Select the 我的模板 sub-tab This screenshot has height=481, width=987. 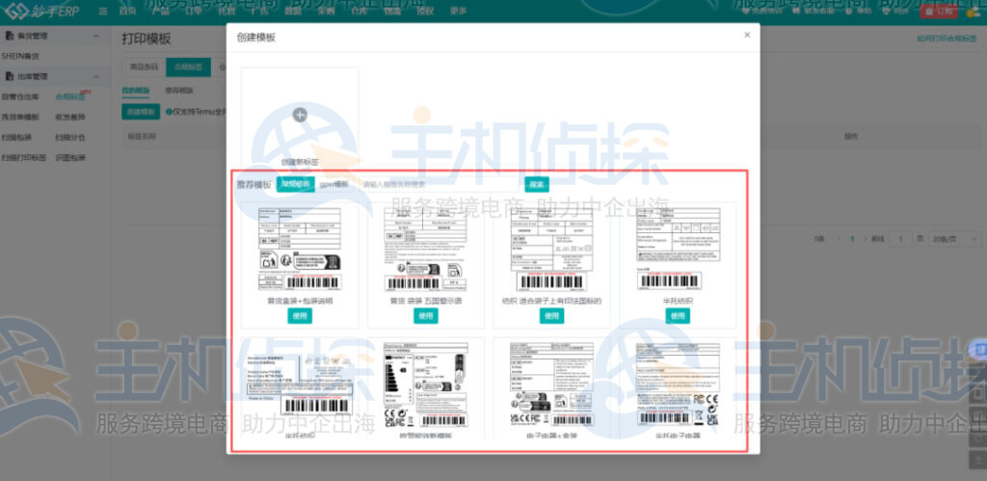pyautogui.click(x=135, y=91)
